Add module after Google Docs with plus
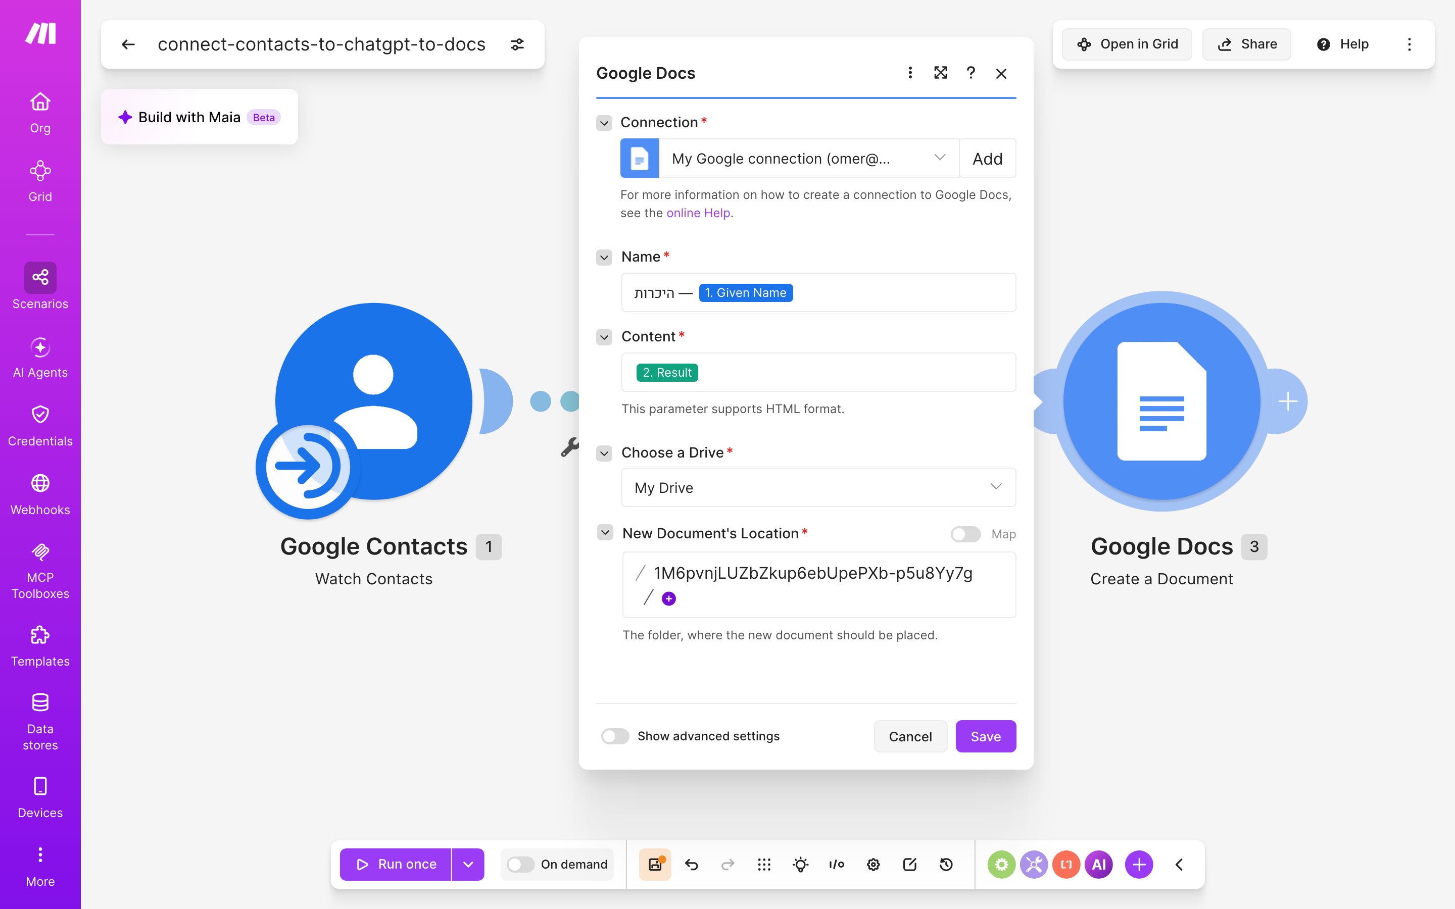1455x909 pixels. pyautogui.click(x=1288, y=401)
